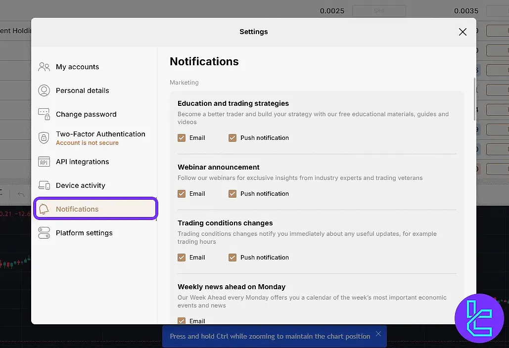Click the Change password lock icon
Screen dimensions: 509x348
click(44, 114)
